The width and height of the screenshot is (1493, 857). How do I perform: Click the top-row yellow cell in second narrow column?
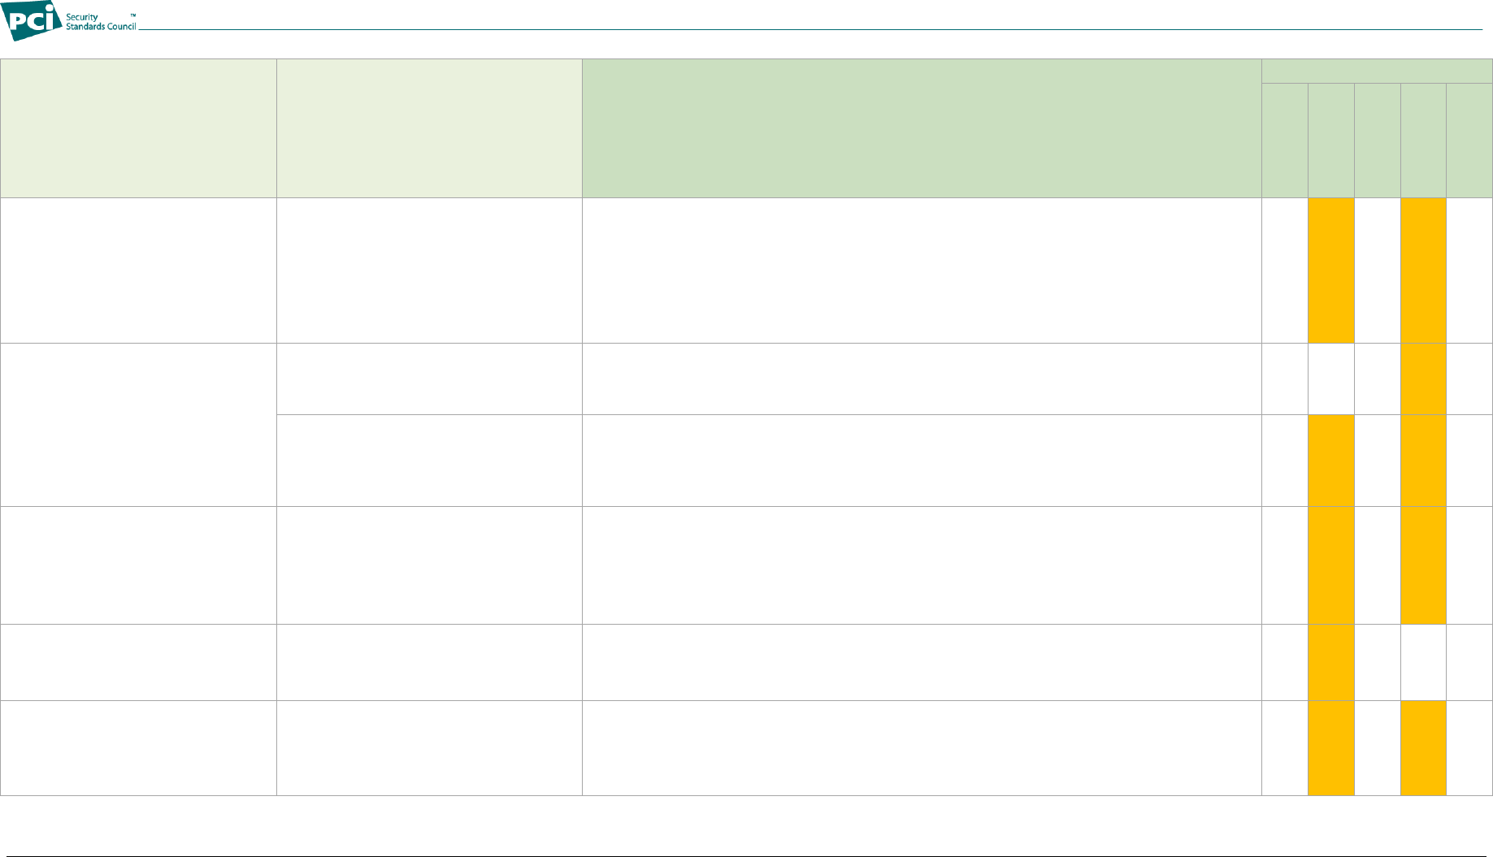point(1331,271)
